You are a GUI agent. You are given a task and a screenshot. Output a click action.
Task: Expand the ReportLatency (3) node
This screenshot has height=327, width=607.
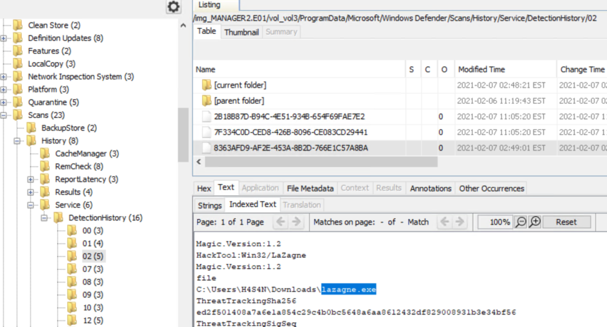click(x=30, y=179)
